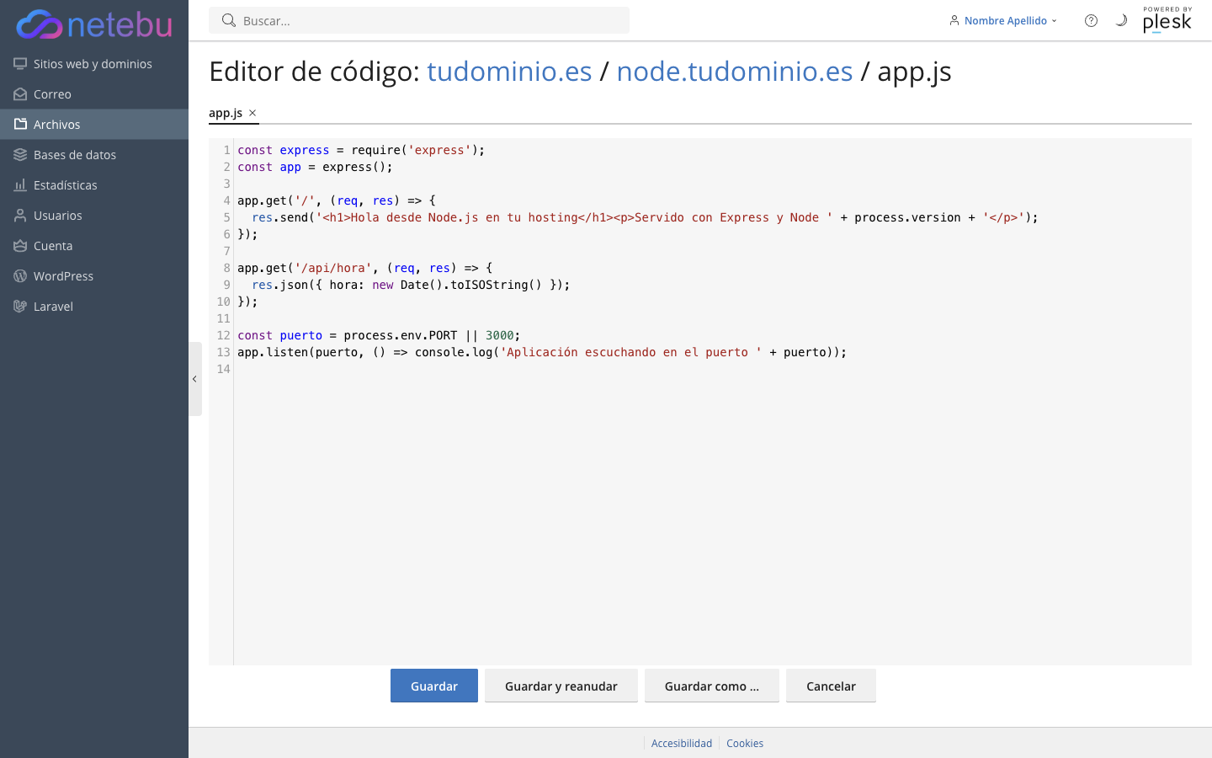Click the search magnifier icon
The height and width of the screenshot is (758, 1212).
coord(229,20)
